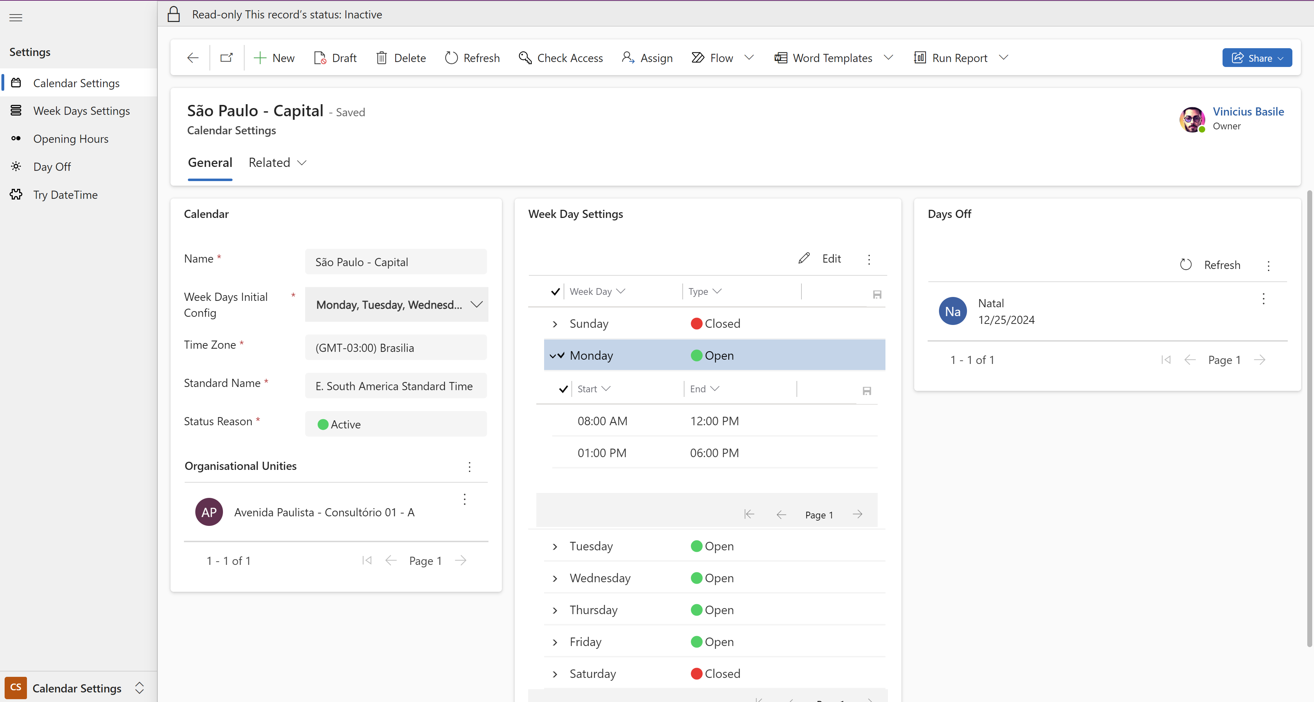1314x702 pixels.
Task: Click the Assign command
Action: [x=647, y=58]
